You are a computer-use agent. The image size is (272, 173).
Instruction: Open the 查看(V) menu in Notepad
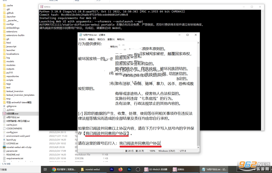pos(111,39)
